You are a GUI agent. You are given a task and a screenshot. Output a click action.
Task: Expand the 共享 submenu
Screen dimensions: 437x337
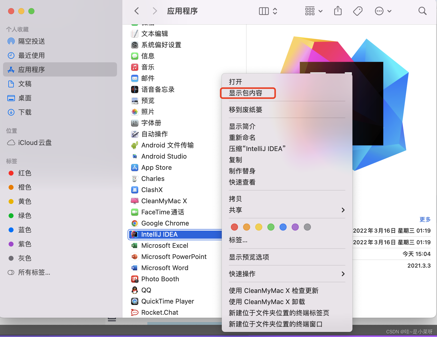287,210
